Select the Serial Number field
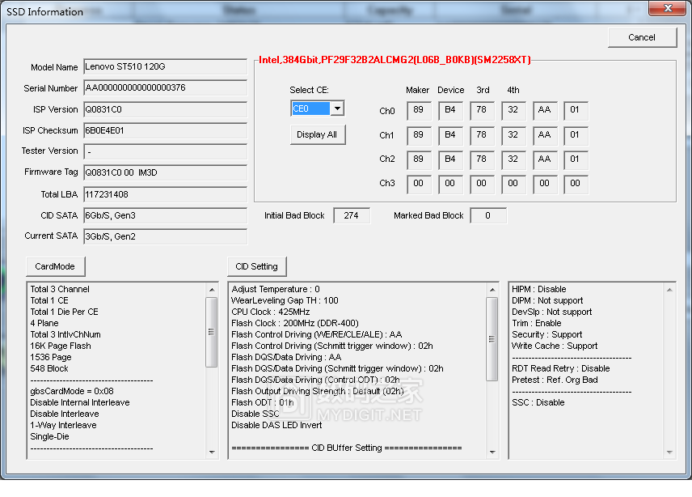This screenshot has height=497, width=692. 165,88
